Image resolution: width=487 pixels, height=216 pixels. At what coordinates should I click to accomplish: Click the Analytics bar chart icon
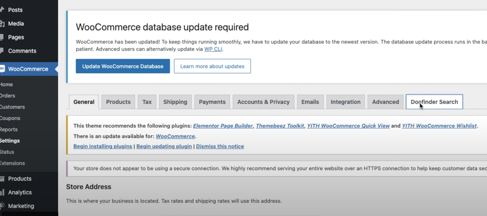tap(2, 193)
